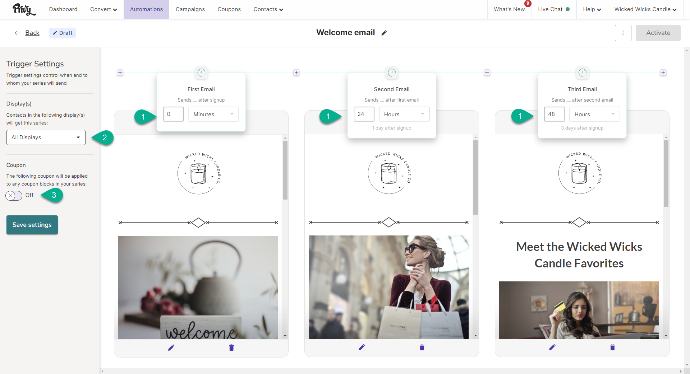Go to the Campaigns tab

pos(190,9)
